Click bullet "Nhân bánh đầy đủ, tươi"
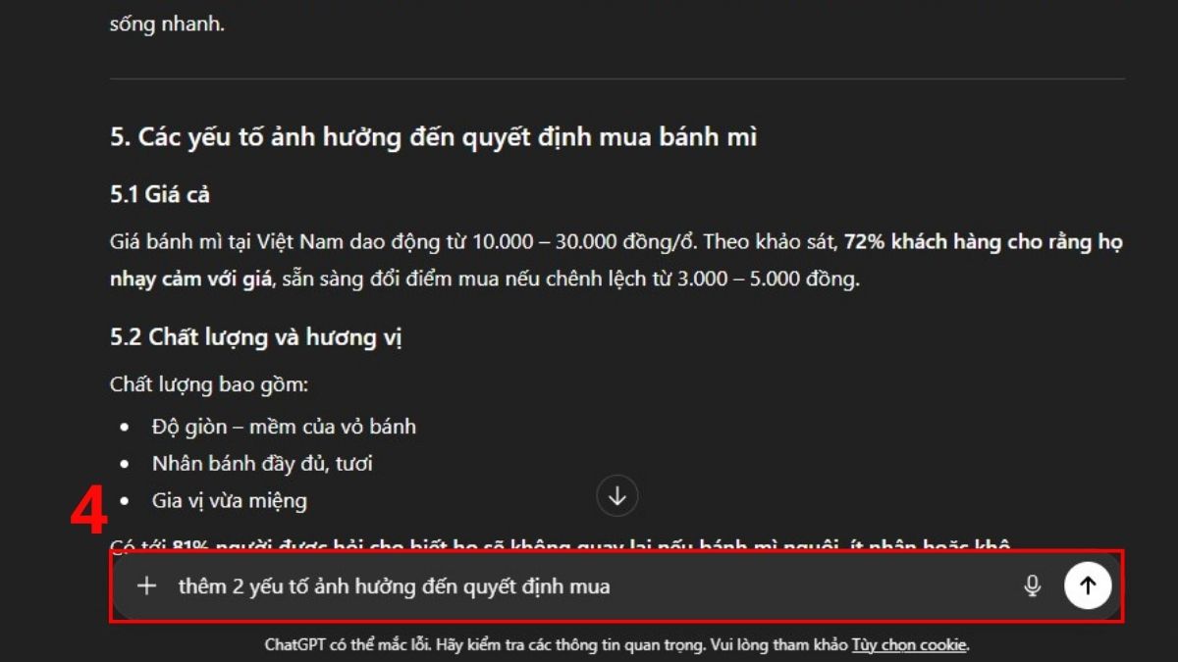 (262, 463)
